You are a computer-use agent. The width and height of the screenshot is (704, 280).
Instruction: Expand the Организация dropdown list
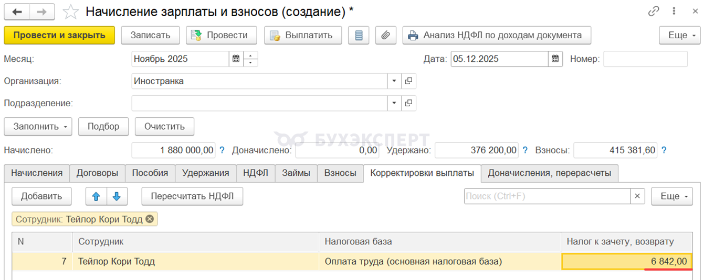pos(394,81)
